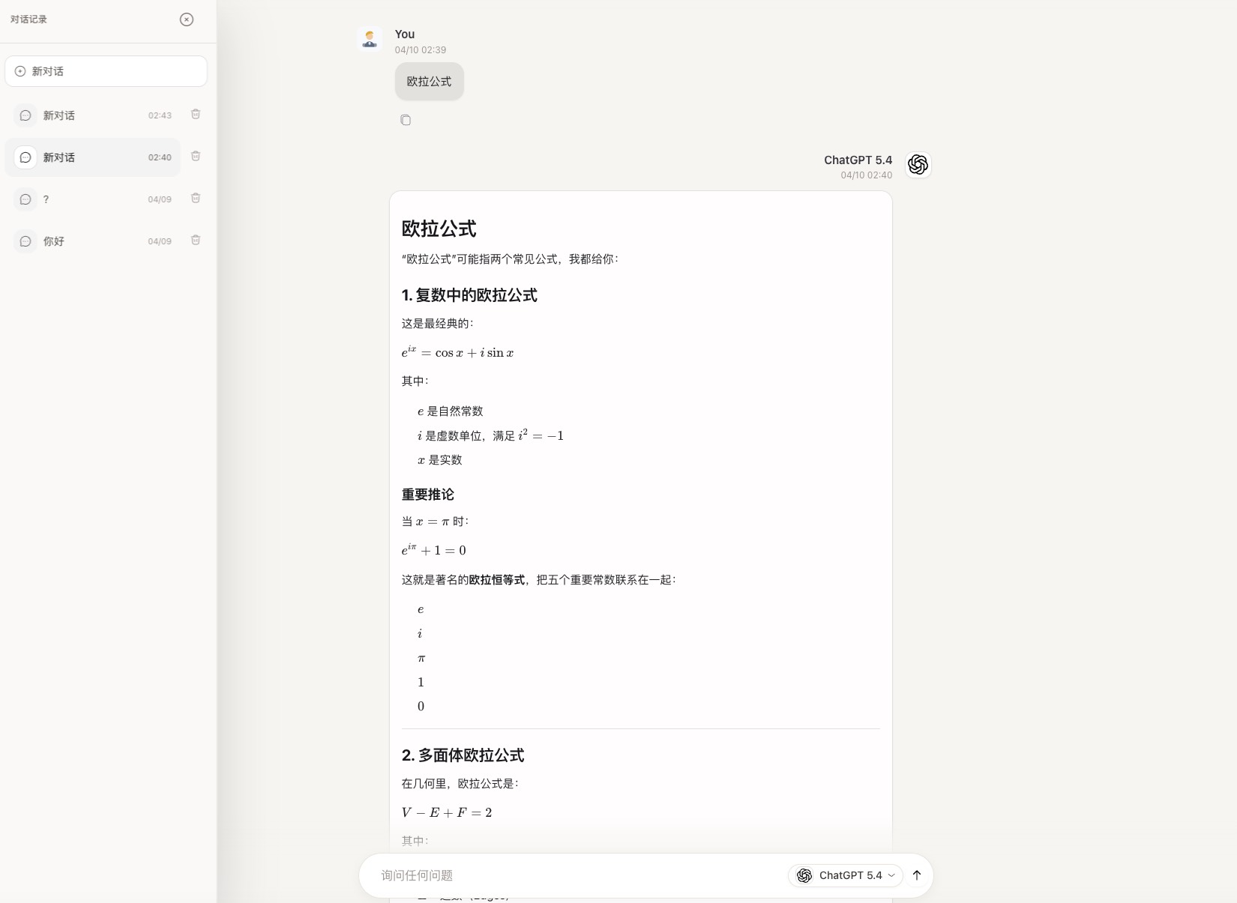Open the "?" conversation
The image size is (1237, 903).
93,199
